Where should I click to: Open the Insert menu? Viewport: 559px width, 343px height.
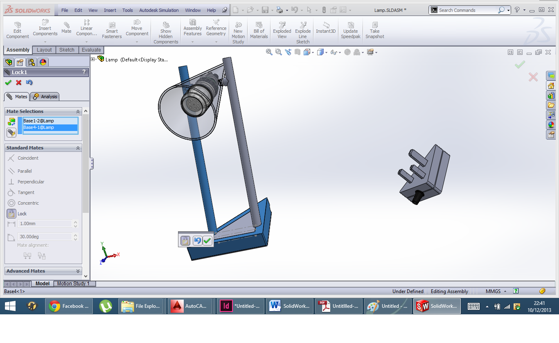110,10
